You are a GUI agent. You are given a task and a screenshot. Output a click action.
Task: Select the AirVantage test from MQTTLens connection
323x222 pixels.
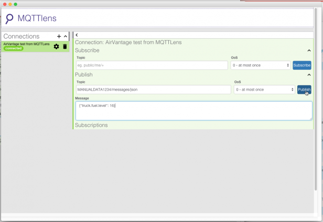point(26,44)
